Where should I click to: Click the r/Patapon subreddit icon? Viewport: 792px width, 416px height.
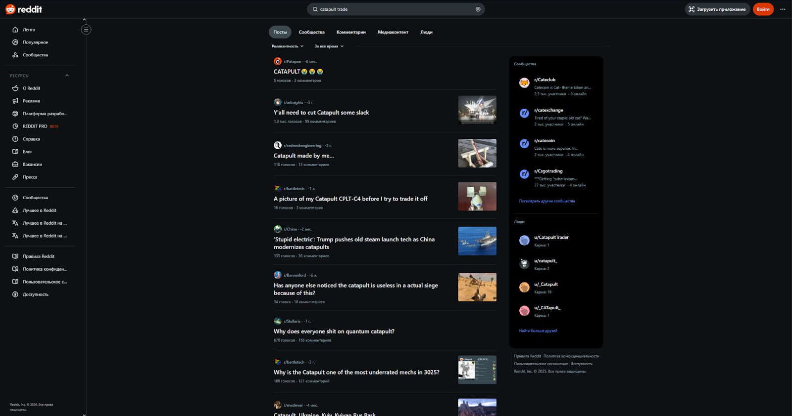coord(278,62)
